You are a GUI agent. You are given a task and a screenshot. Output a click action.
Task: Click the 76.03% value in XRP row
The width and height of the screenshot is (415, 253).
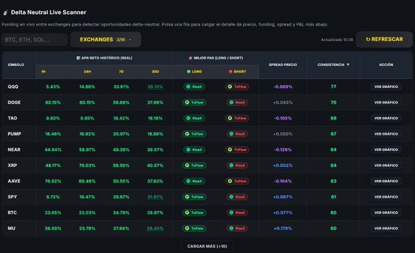[87, 165]
